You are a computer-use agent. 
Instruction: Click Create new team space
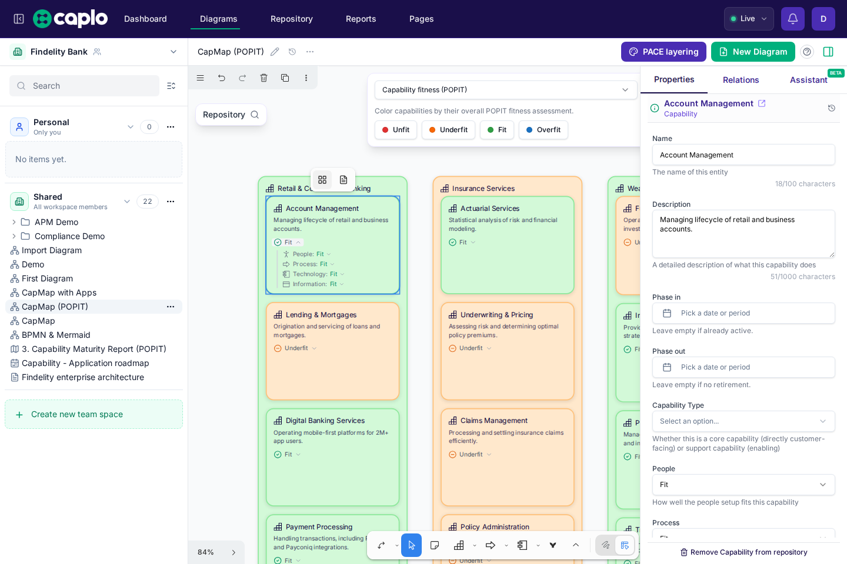[x=94, y=414]
